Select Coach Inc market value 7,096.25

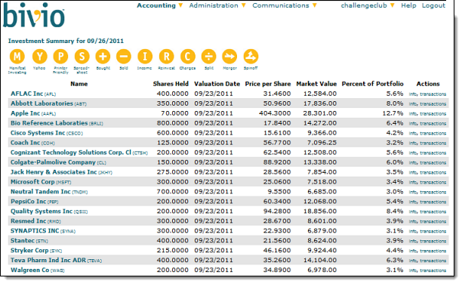click(322, 143)
